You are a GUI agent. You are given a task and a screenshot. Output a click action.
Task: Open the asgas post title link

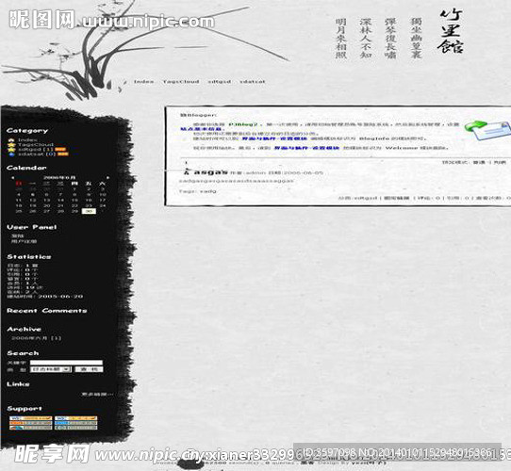coord(210,171)
